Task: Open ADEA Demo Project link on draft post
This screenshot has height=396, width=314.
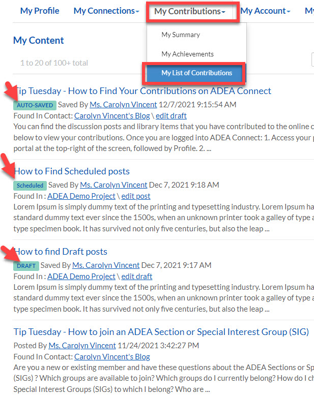Action: click(81, 277)
